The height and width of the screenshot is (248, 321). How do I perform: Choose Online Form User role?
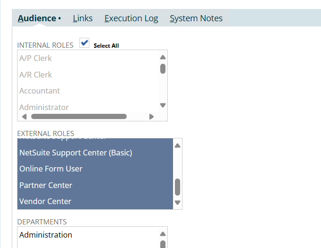tap(51, 169)
